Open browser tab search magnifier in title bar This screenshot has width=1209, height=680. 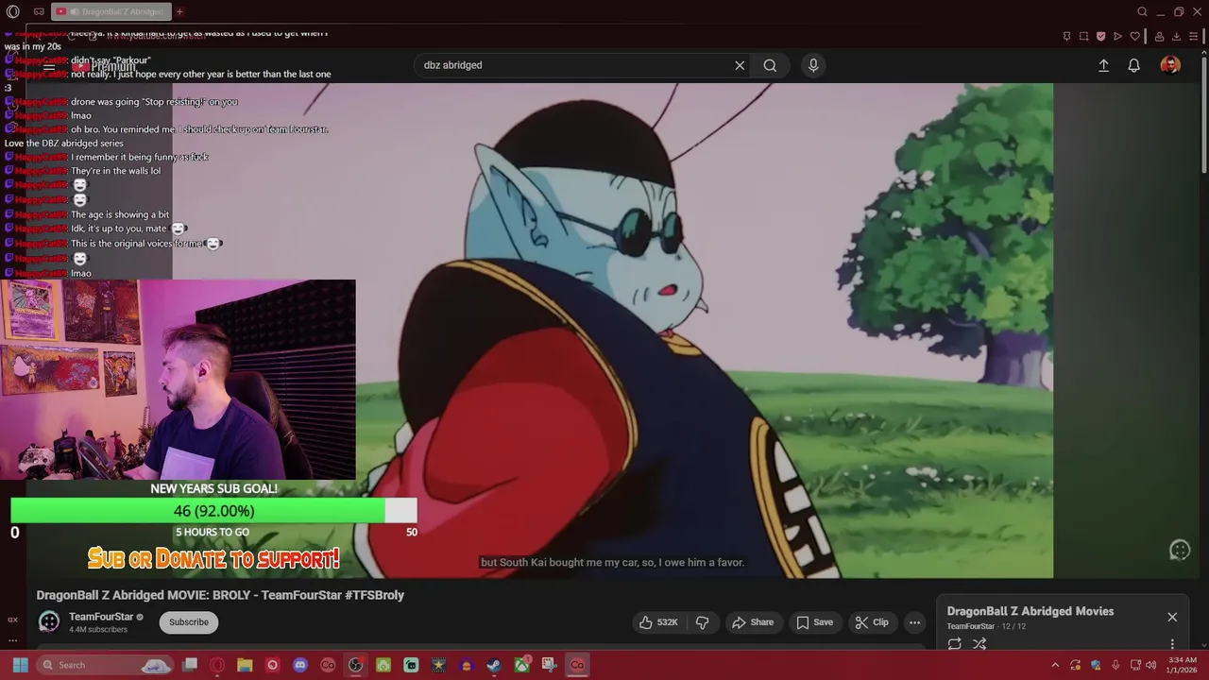tap(1142, 11)
